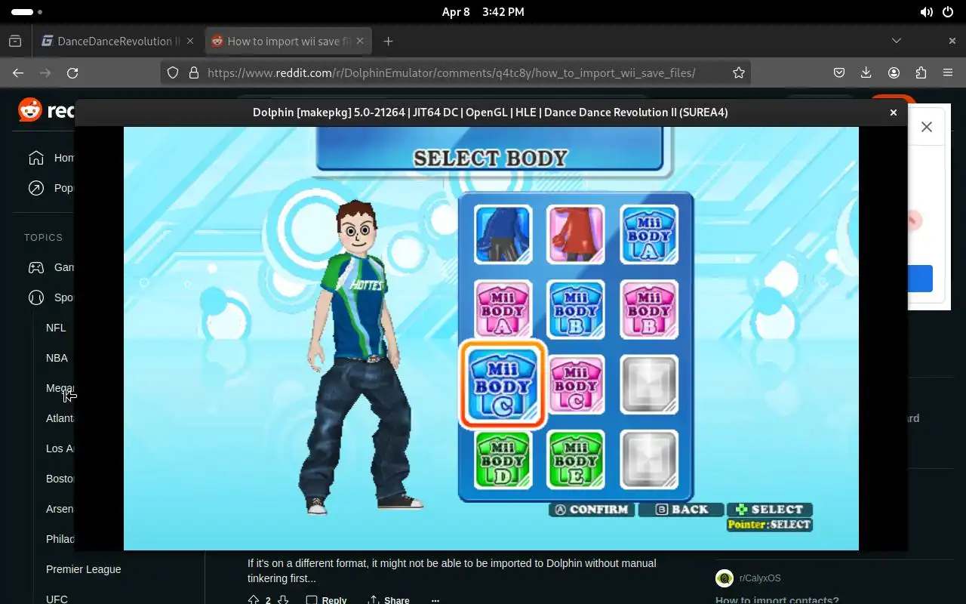Upvote the comment

tap(254, 600)
